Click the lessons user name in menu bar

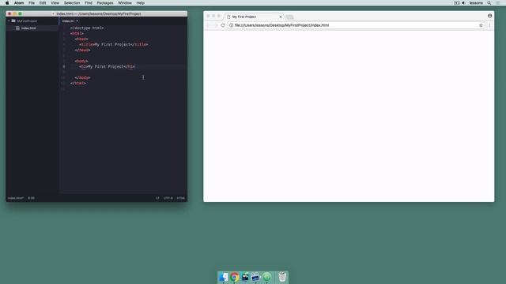476,3
